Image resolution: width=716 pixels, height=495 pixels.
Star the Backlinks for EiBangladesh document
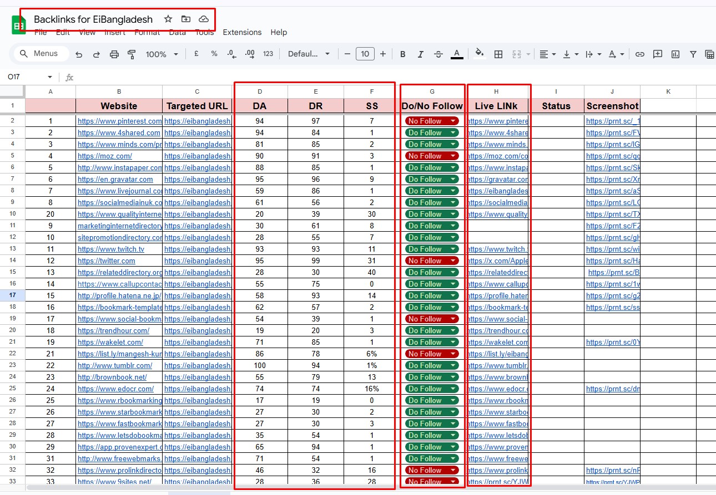pos(168,19)
